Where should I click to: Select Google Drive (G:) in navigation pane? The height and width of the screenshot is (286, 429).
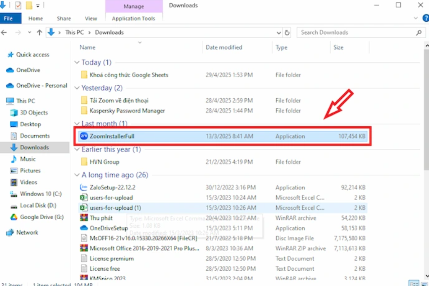click(x=41, y=217)
